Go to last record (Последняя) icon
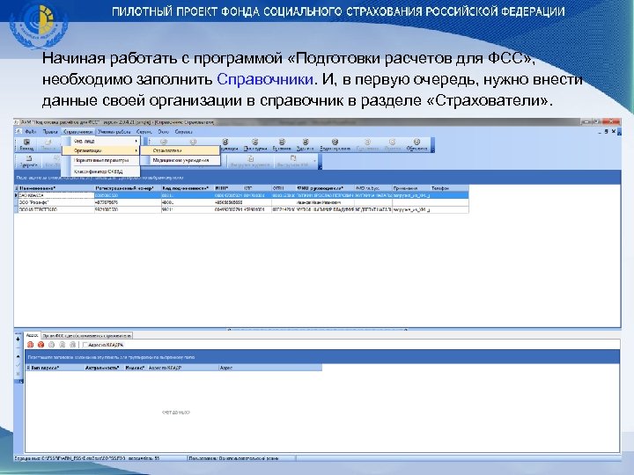634x475 pixels. coord(255,144)
